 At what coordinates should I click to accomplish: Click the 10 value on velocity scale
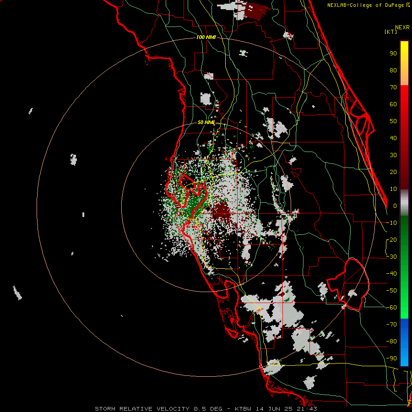pos(393,189)
